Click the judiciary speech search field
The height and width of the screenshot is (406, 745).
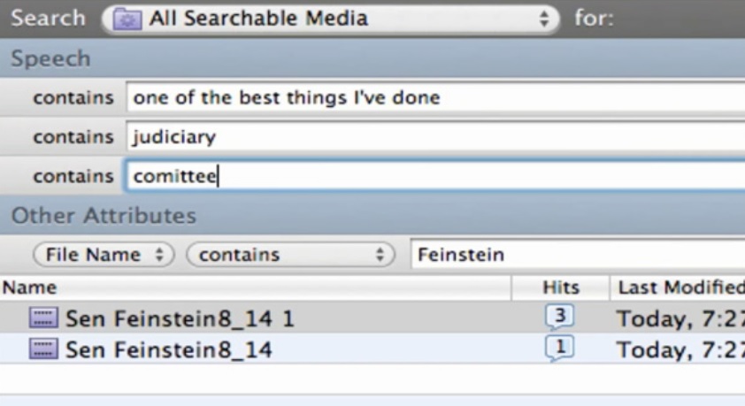(x=435, y=137)
